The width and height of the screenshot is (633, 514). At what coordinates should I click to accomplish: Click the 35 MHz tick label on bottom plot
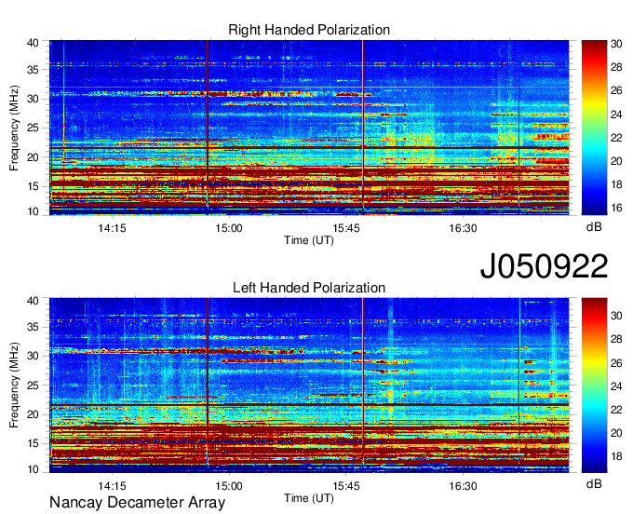pos(33,327)
